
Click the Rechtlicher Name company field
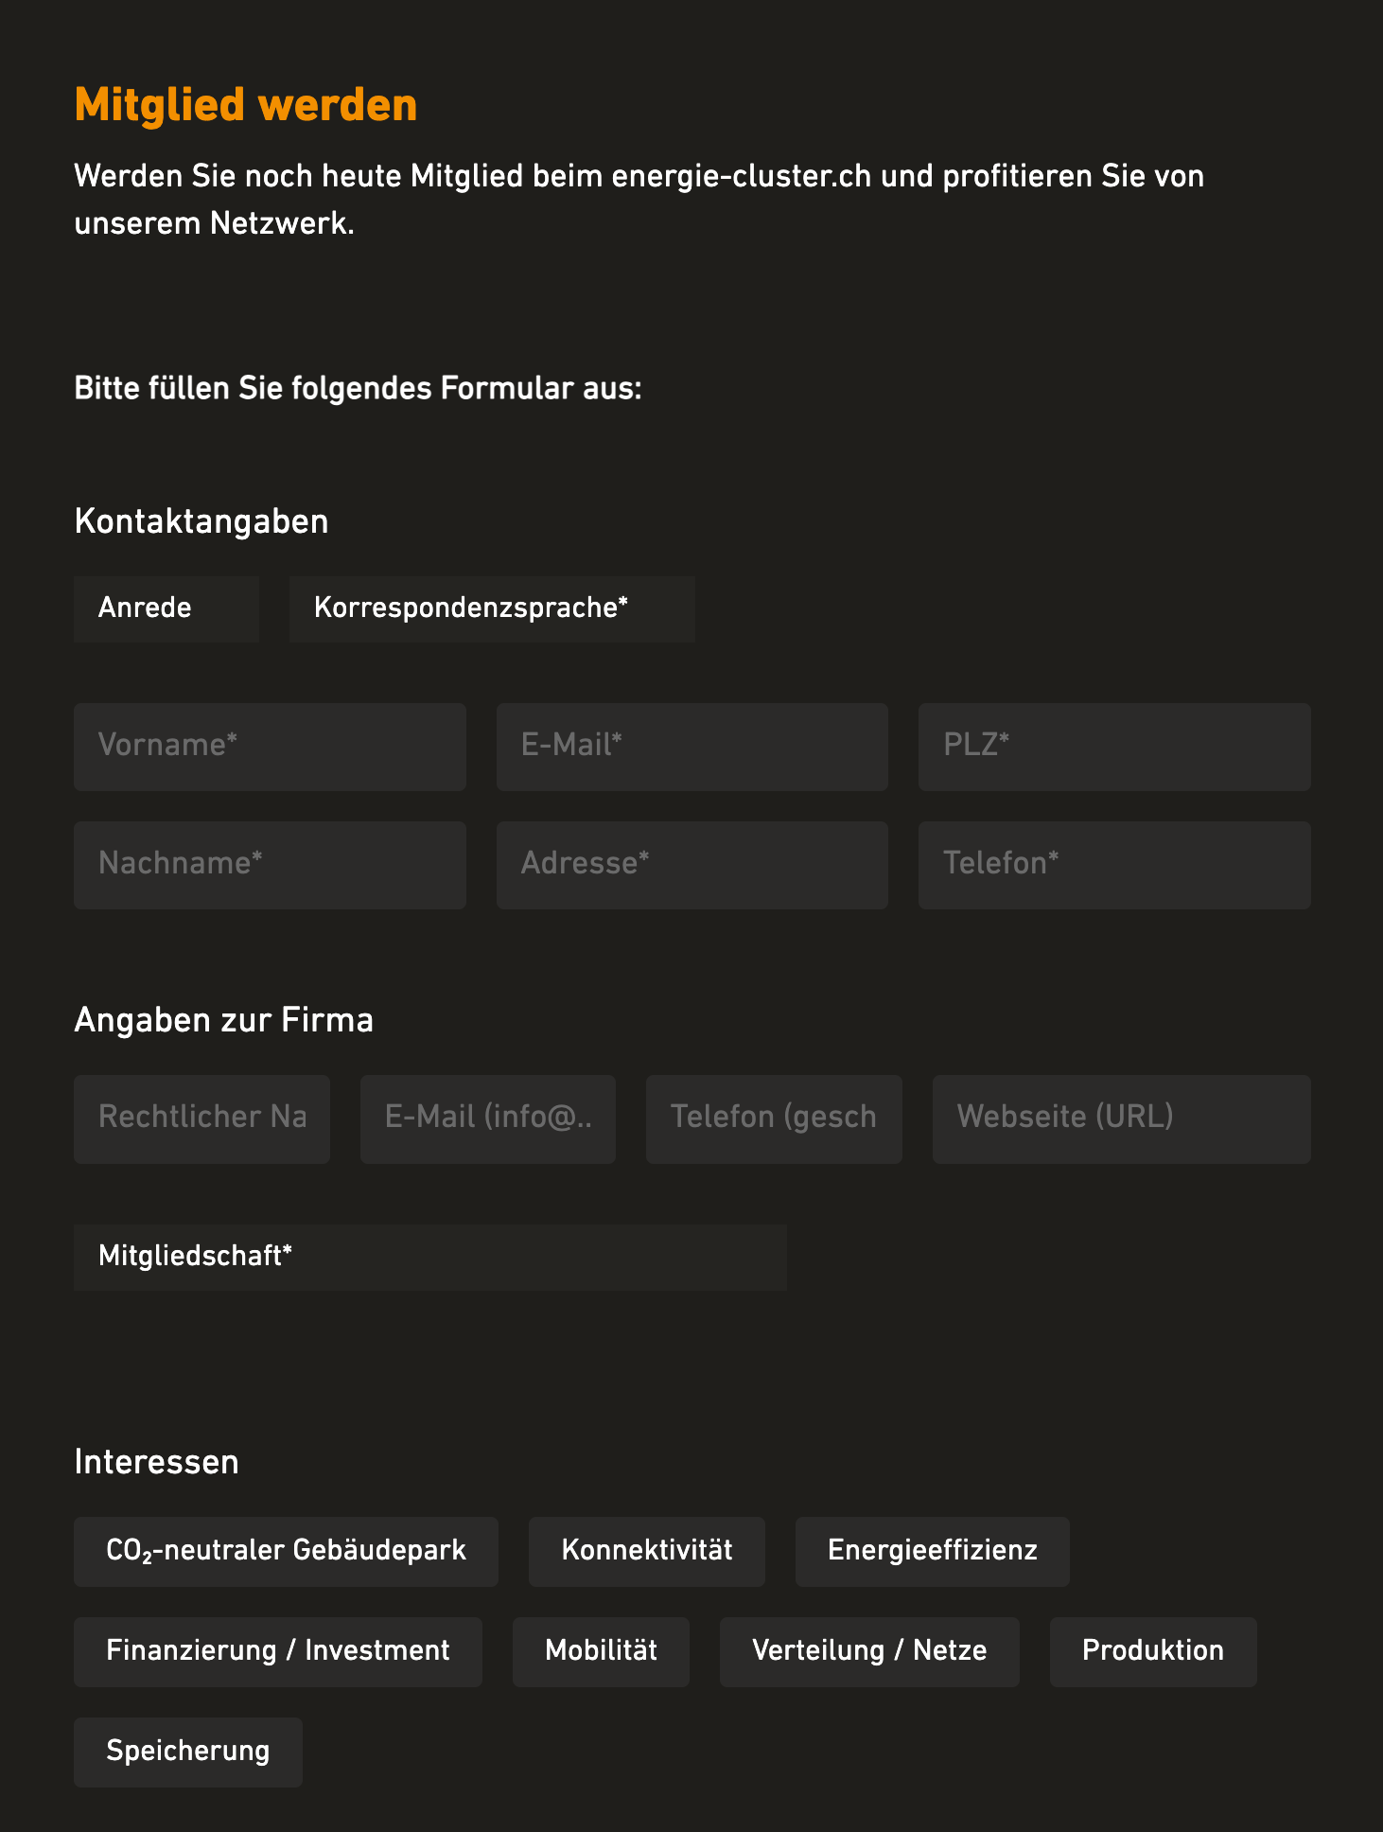click(x=201, y=1119)
